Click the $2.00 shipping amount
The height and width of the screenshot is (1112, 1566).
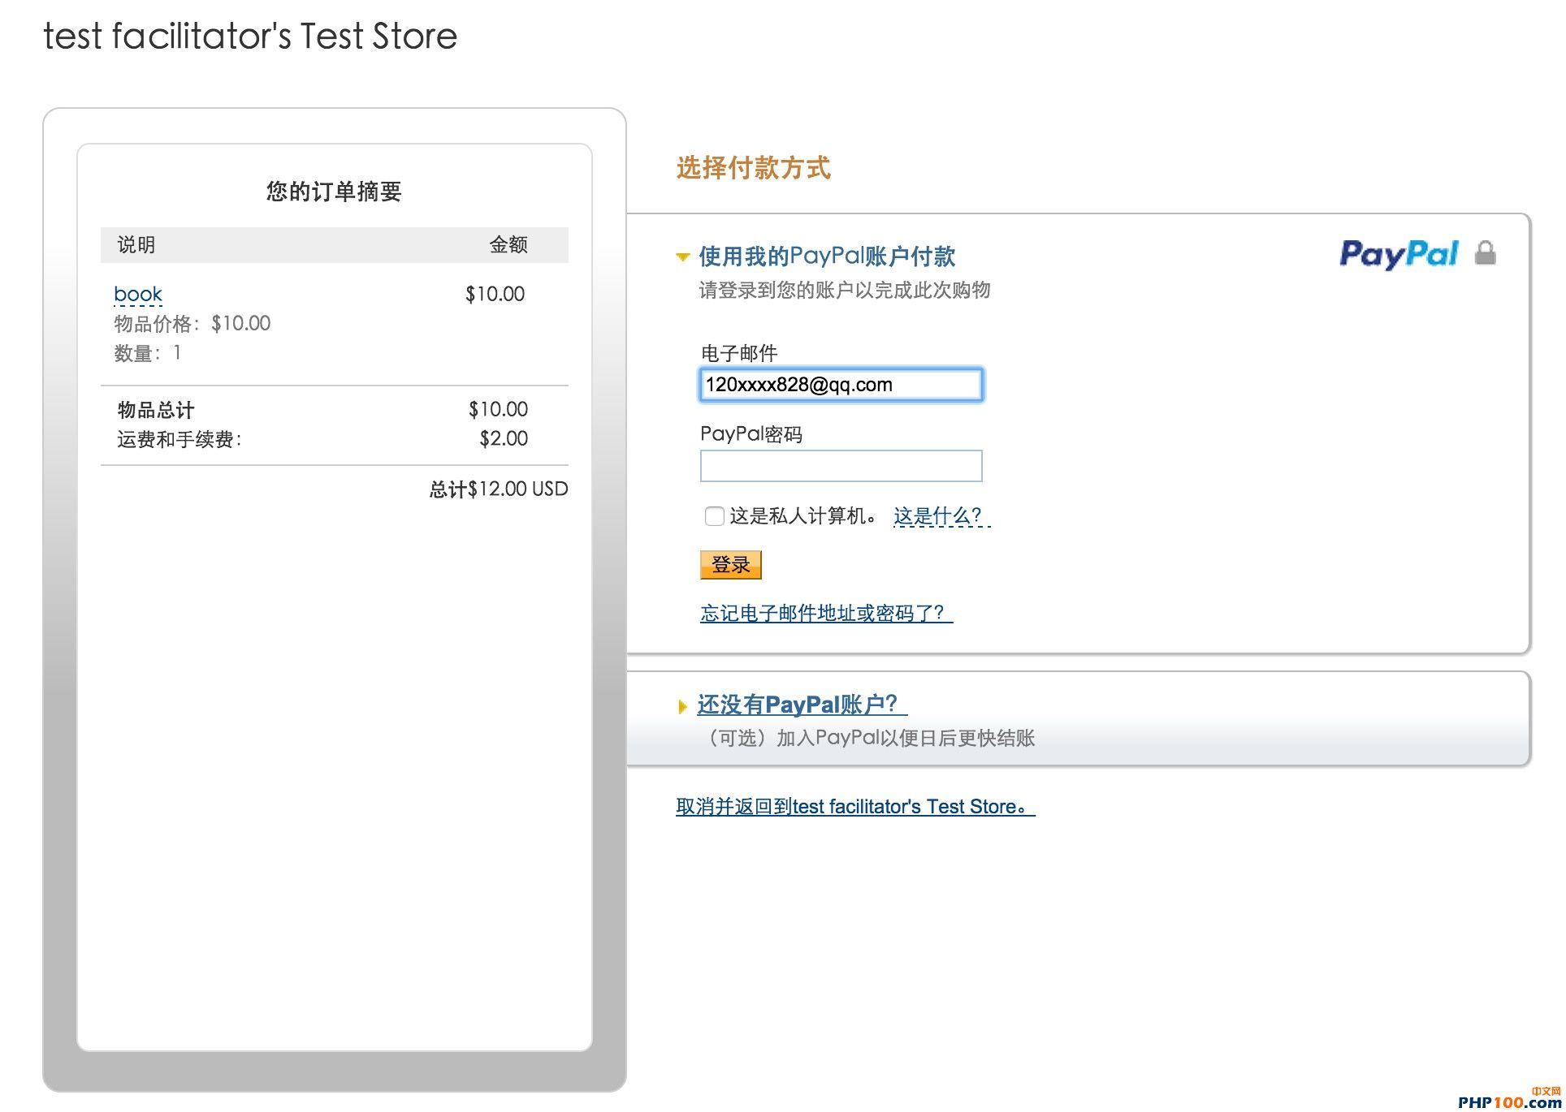point(504,439)
